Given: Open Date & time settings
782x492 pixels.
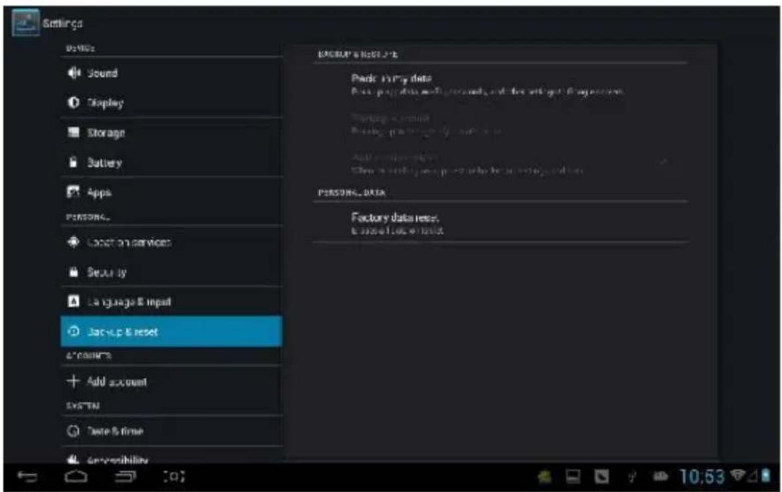Looking at the screenshot, I should [171, 431].
